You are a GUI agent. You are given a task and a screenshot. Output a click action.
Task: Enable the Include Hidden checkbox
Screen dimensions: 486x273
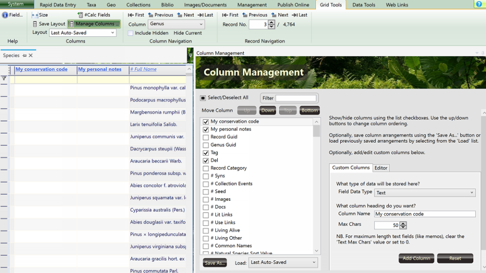tap(131, 33)
